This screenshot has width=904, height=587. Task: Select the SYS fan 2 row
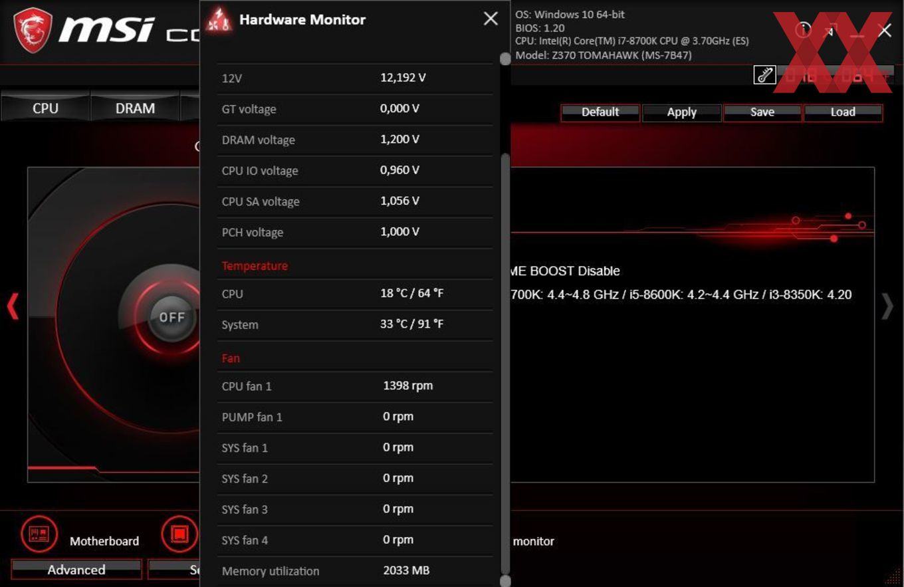(x=355, y=479)
